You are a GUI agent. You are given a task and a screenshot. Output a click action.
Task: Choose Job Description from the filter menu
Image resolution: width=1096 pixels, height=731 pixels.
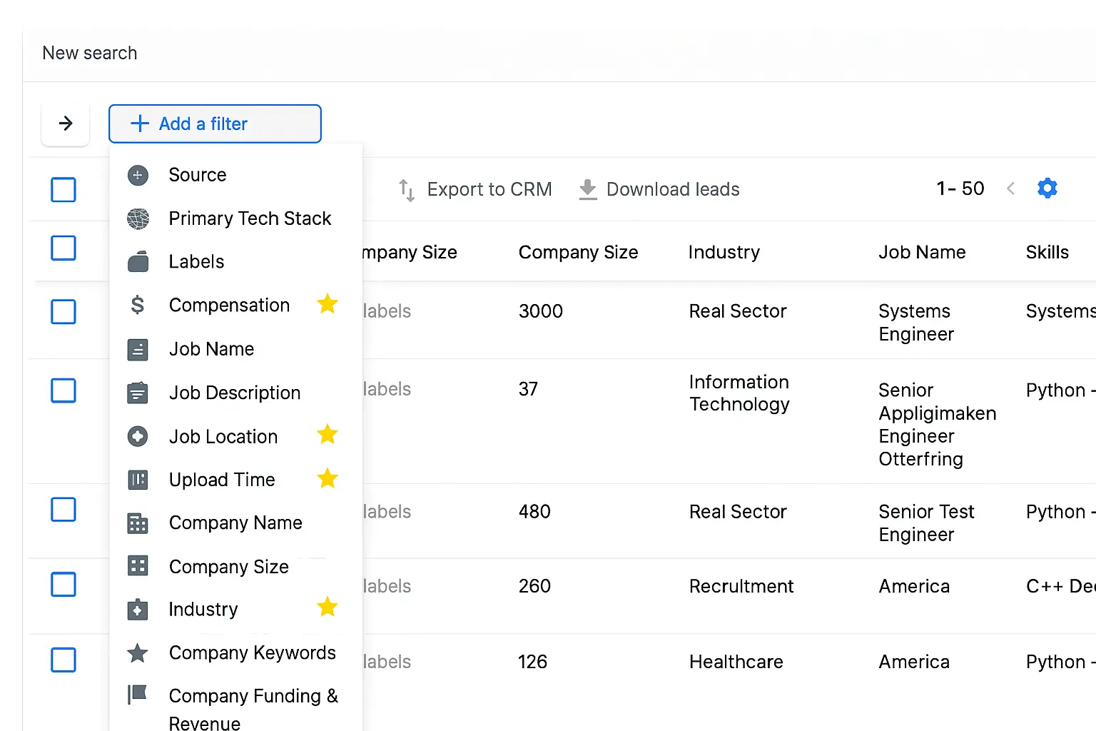click(x=234, y=393)
